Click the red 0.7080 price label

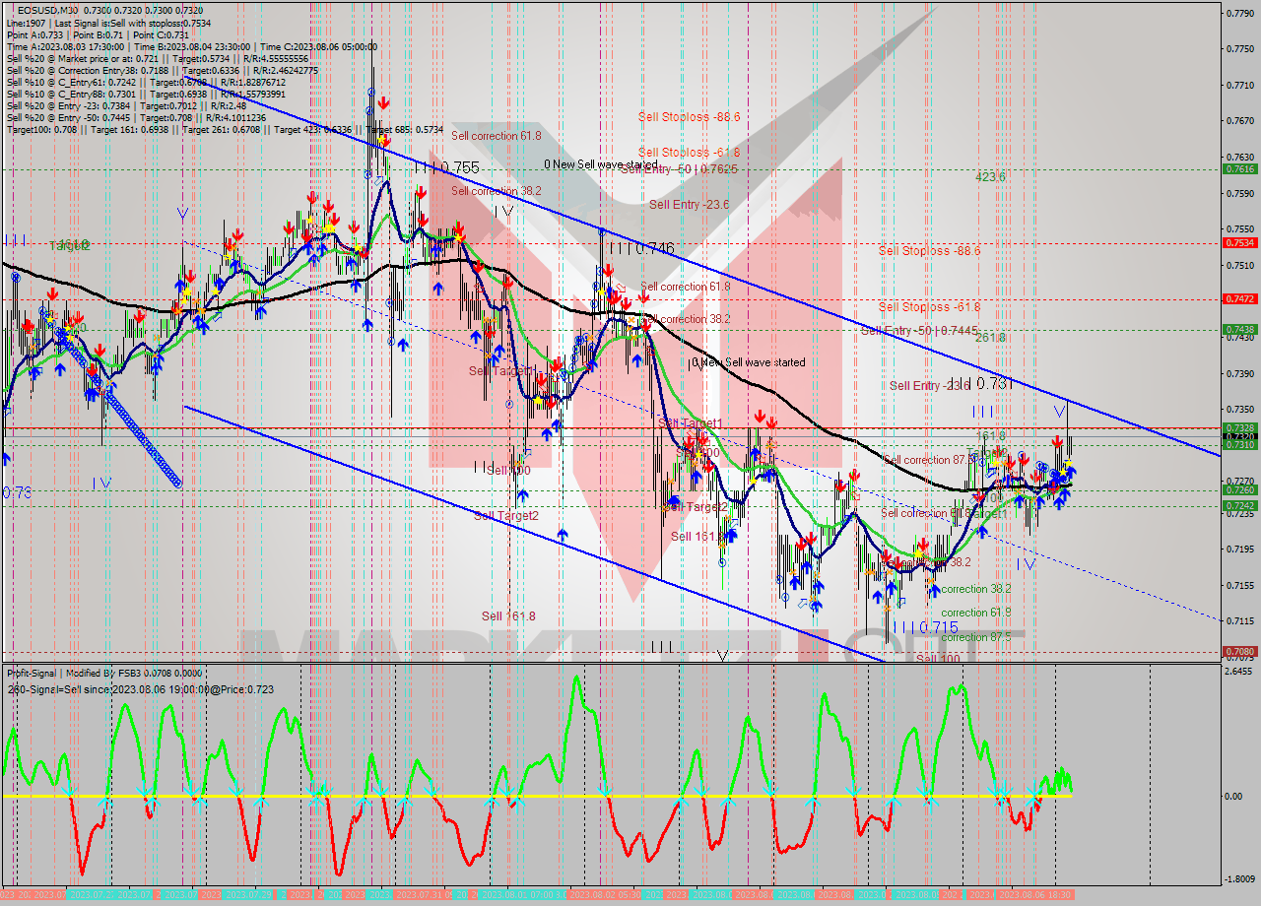(x=1238, y=651)
